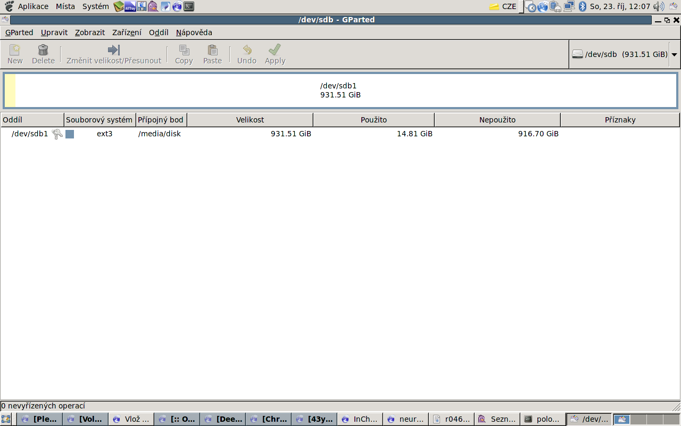Open the Upravit menu
Screen dimensions: 681x426
point(54,32)
